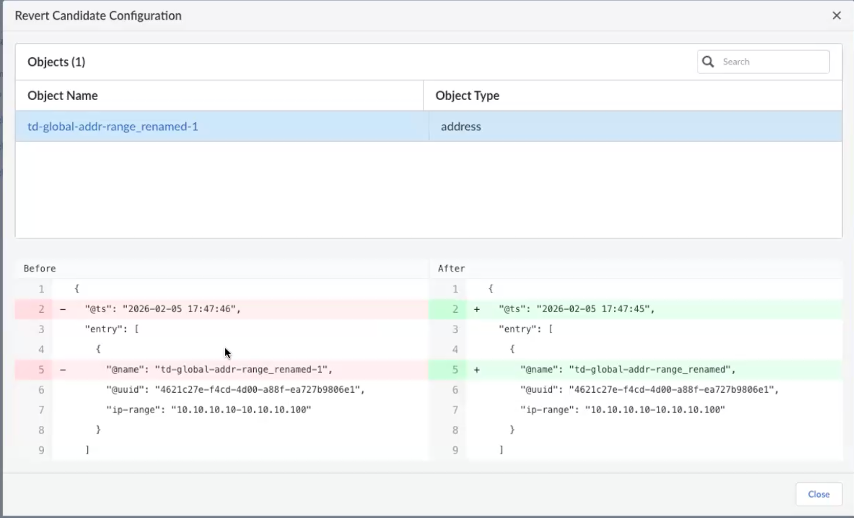
Task: Sort by the Object Name column header
Action: click(63, 95)
